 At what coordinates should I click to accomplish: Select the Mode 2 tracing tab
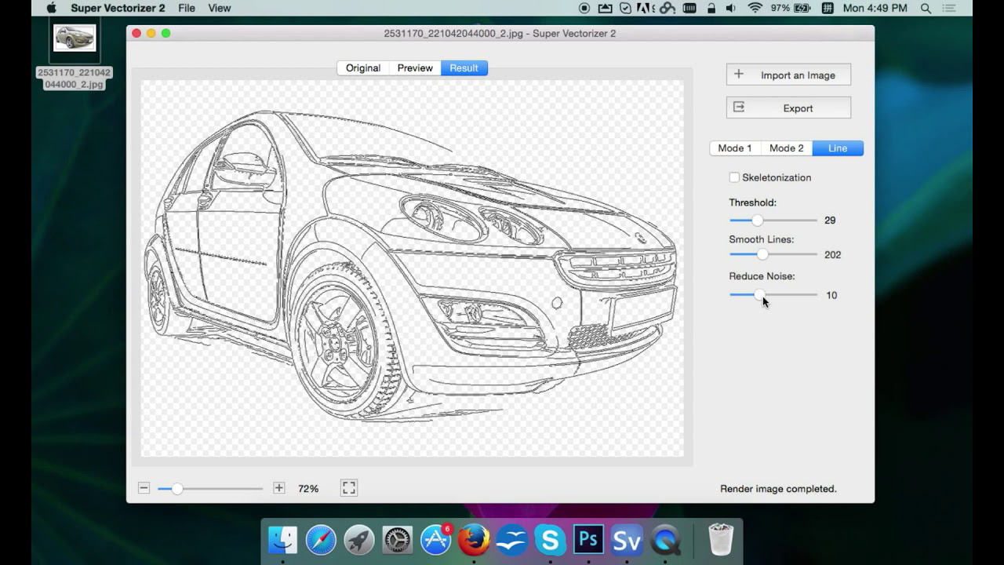click(x=786, y=148)
